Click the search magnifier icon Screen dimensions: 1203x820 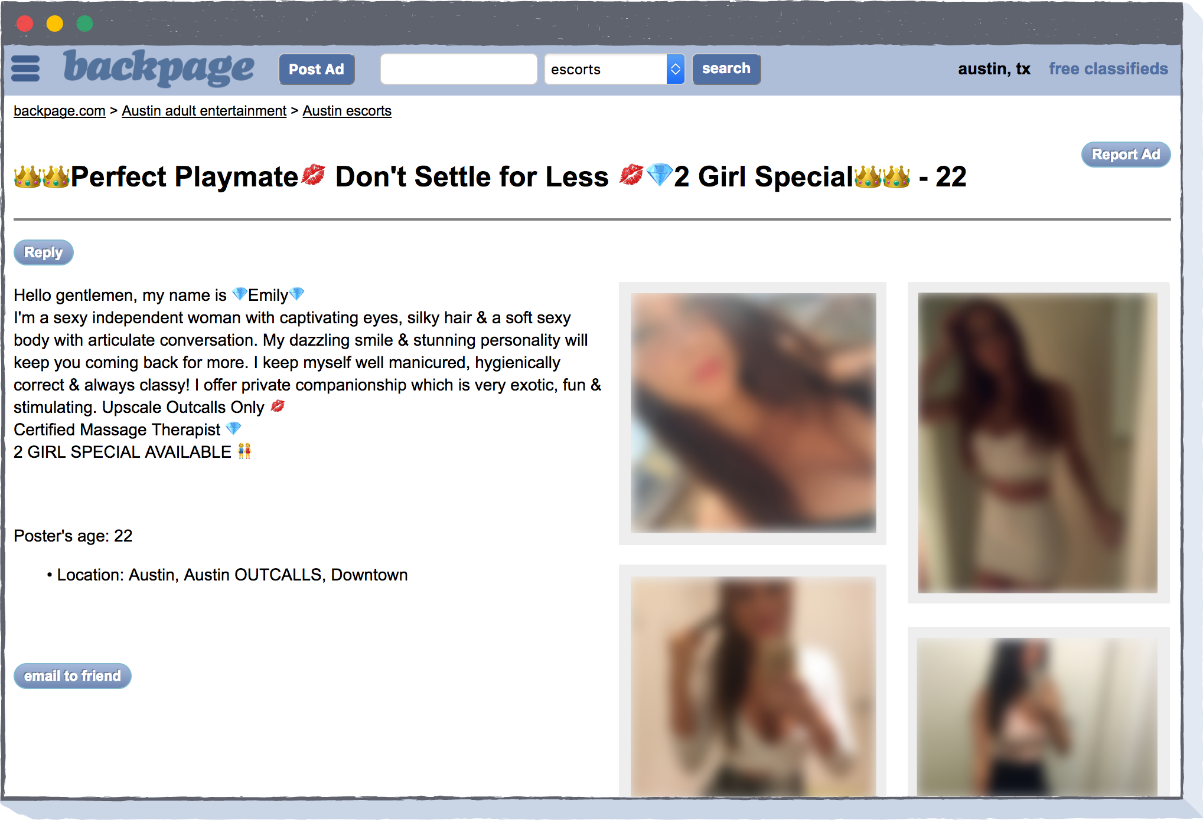point(727,68)
